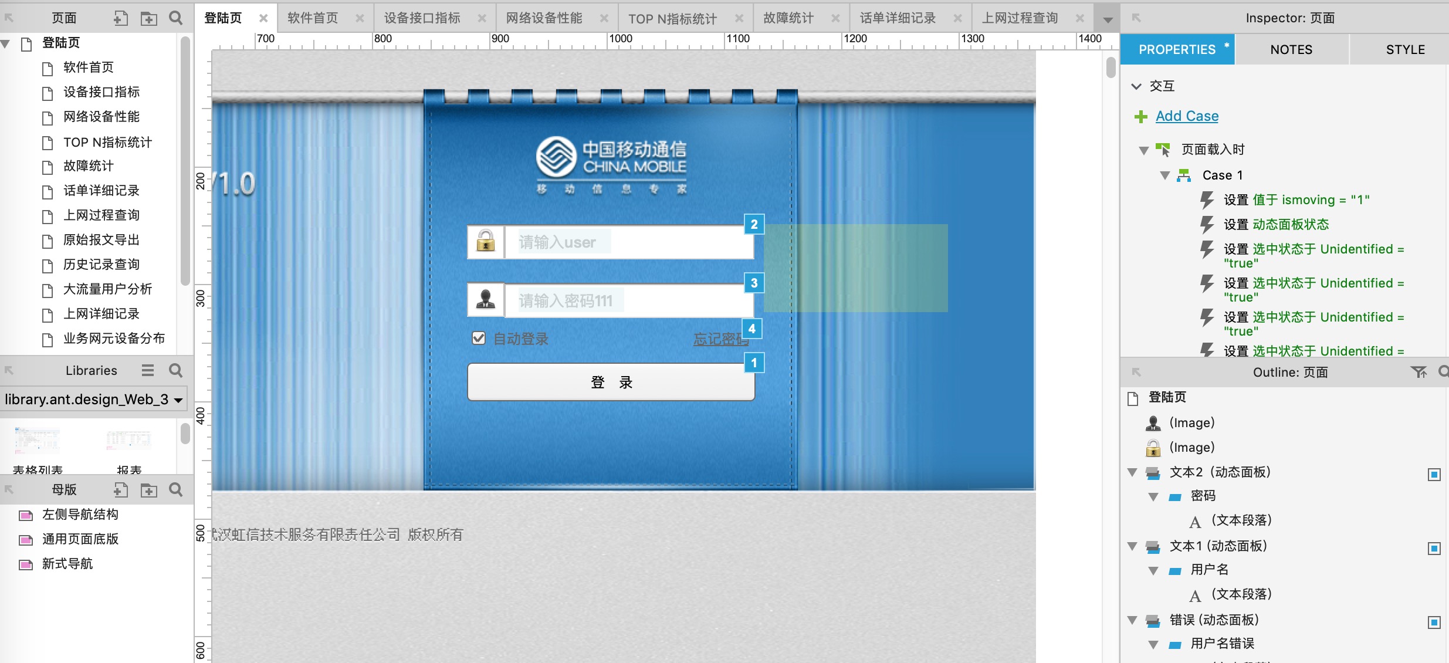Search the Libraries panel
This screenshot has width=1449, height=663.
pyautogui.click(x=175, y=370)
